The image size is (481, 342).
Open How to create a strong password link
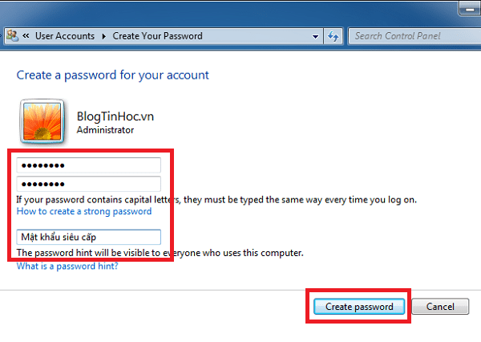pyautogui.click(x=84, y=211)
